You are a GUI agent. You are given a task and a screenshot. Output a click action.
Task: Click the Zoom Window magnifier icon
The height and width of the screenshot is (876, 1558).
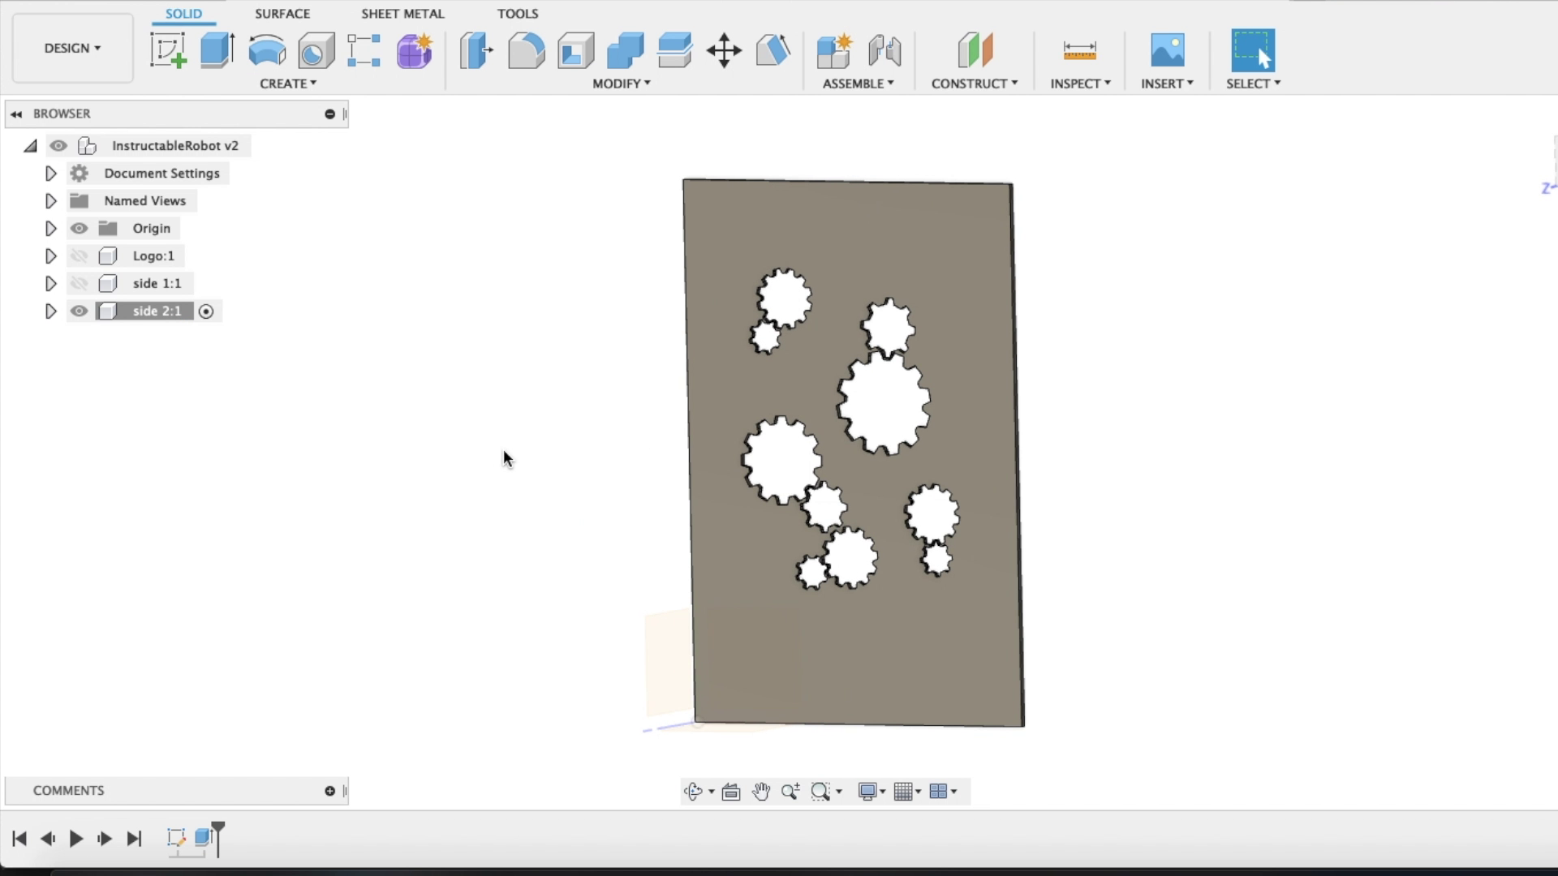[821, 791]
